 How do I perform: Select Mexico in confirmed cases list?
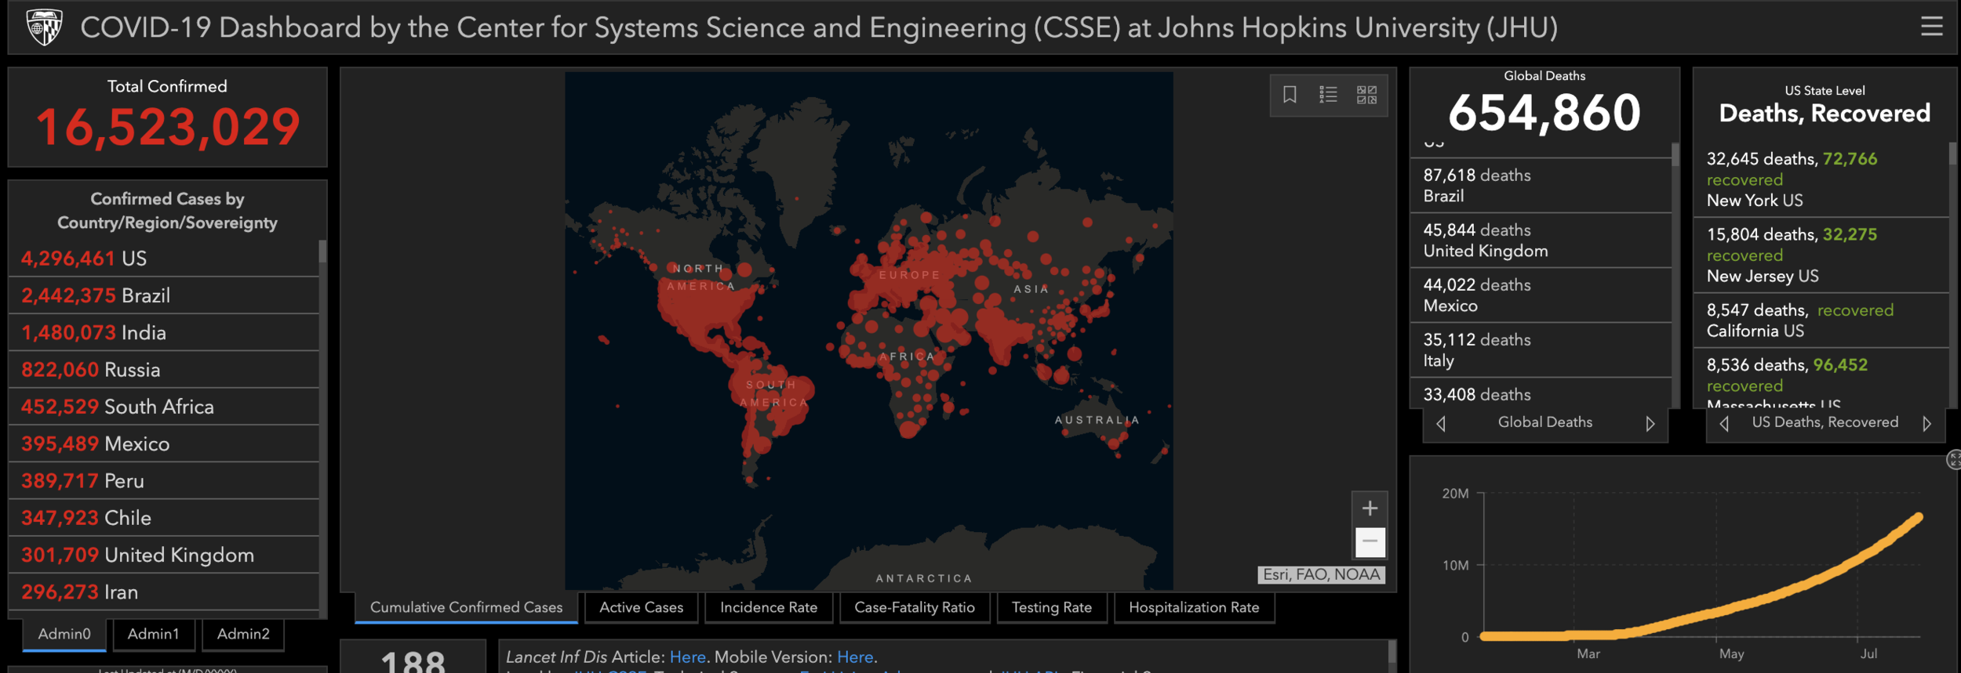[163, 443]
